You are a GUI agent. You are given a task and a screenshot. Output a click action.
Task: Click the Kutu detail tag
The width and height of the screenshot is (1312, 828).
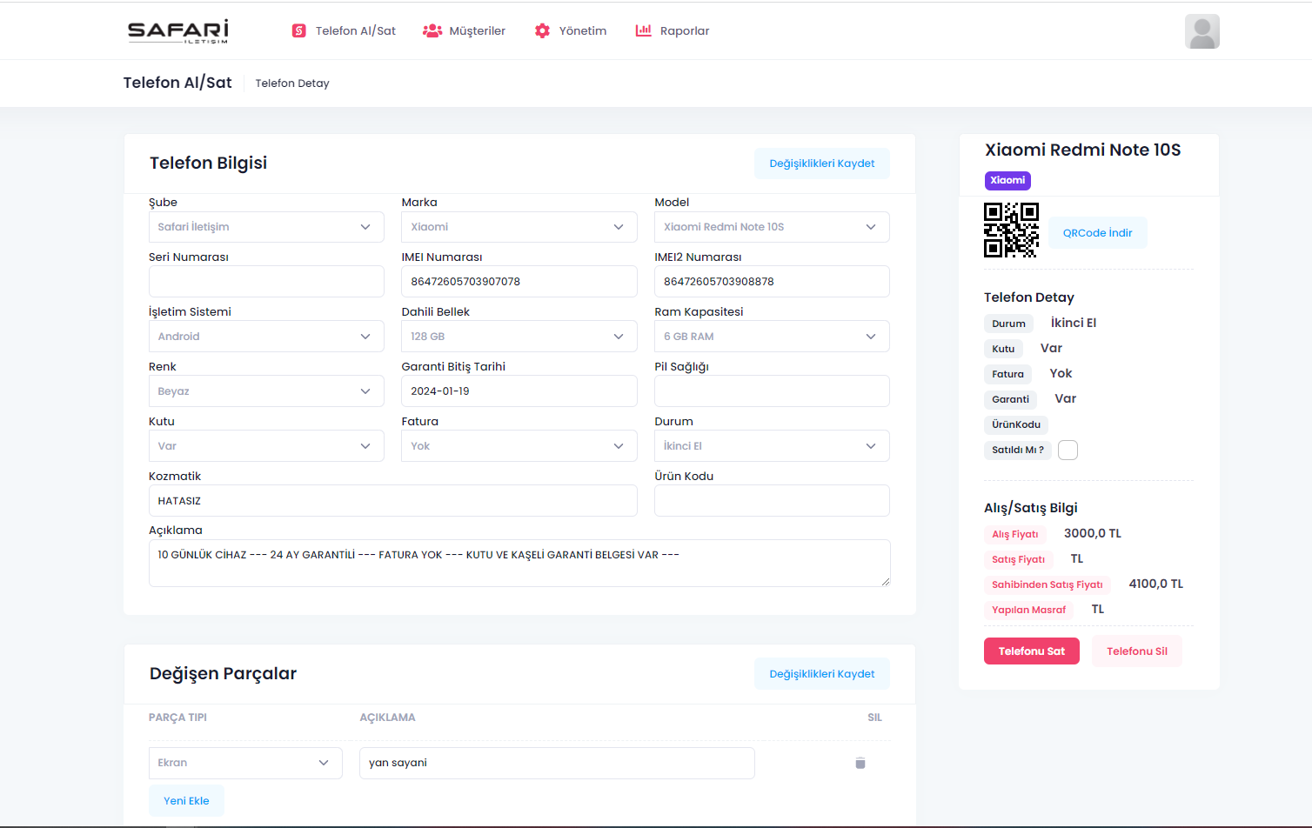pos(1003,350)
